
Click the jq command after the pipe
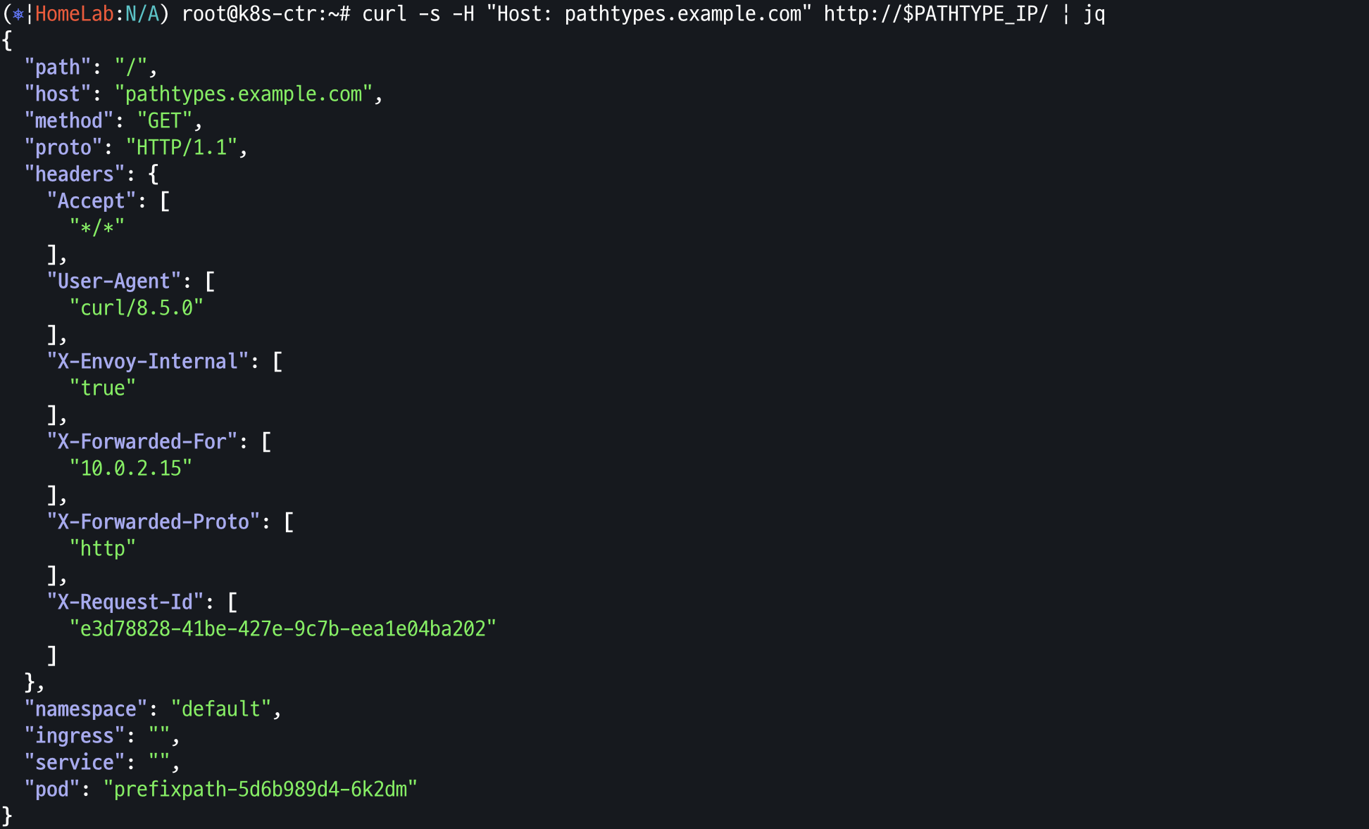1094,14
